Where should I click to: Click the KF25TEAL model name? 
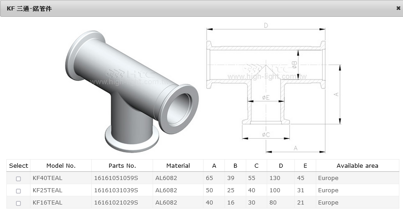click(x=47, y=190)
